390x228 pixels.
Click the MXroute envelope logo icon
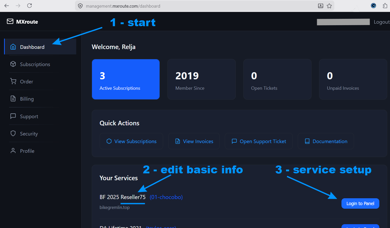pyautogui.click(x=10, y=22)
